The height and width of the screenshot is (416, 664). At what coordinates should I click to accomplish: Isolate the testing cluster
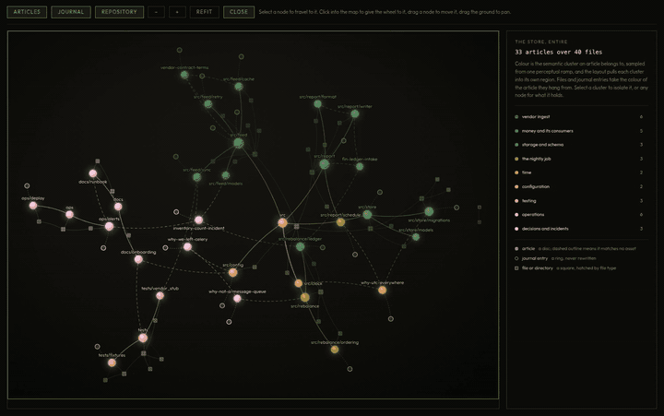[x=581, y=201]
